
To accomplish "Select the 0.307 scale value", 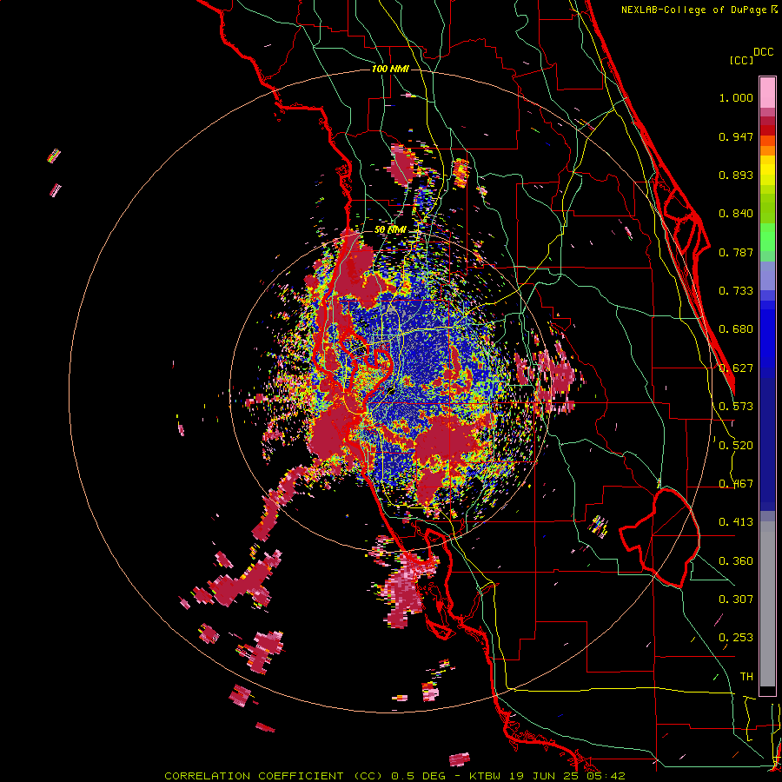I will point(736,600).
